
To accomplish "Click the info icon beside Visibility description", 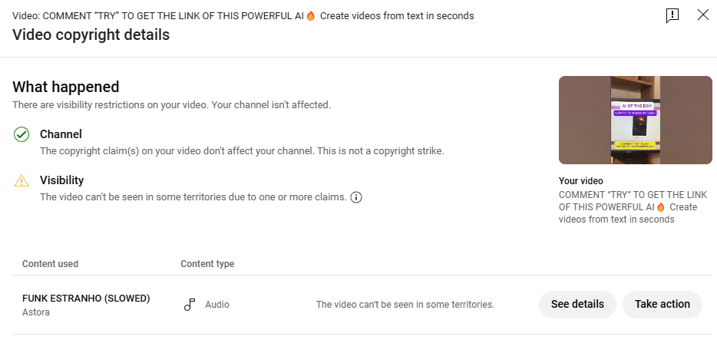I will (356, 197).
